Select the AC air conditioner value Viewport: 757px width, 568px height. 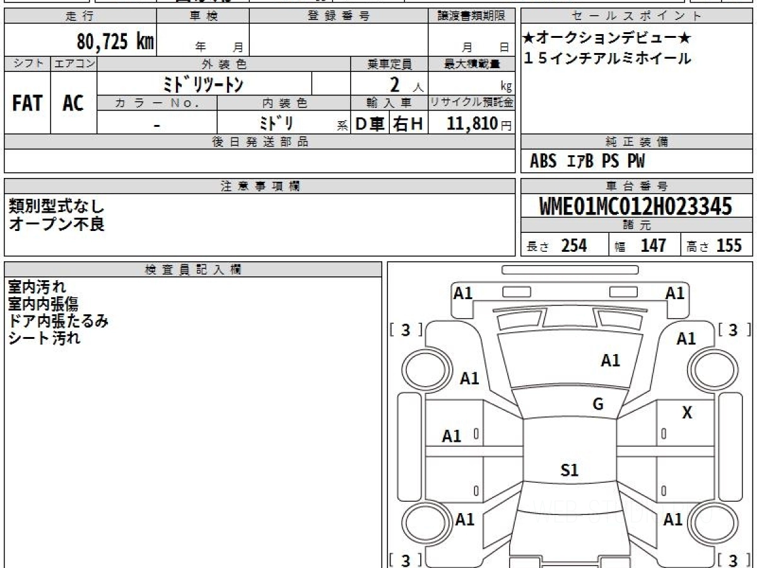(73, 103)
